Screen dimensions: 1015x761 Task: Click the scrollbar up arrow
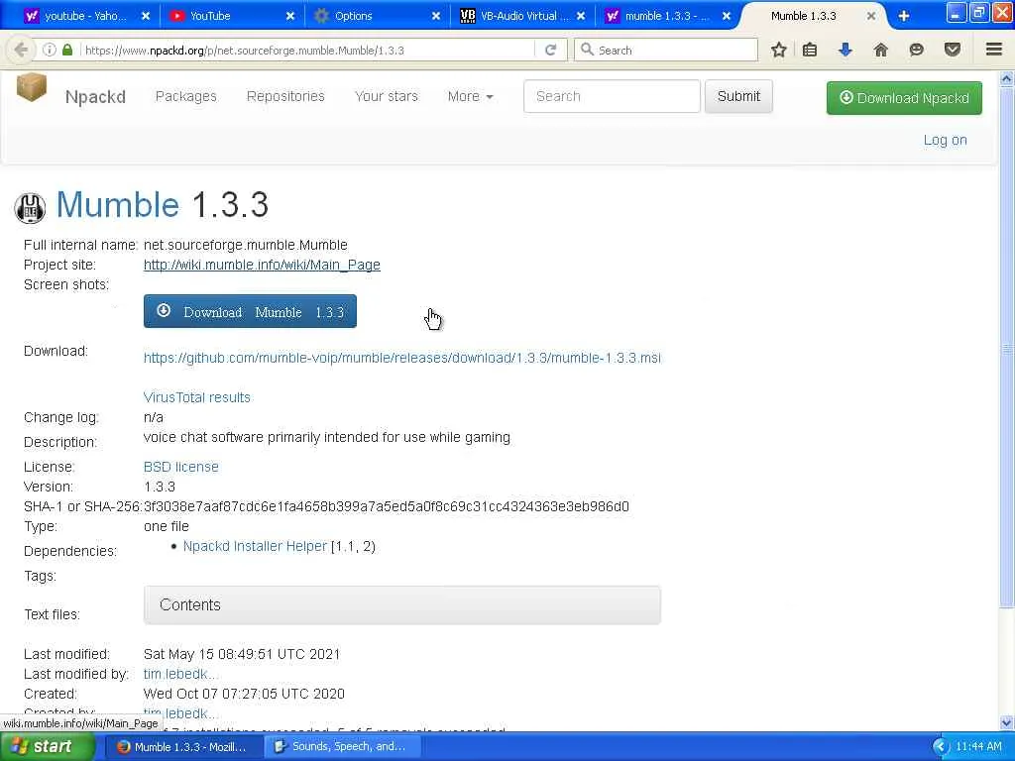tap(1007, 79)
